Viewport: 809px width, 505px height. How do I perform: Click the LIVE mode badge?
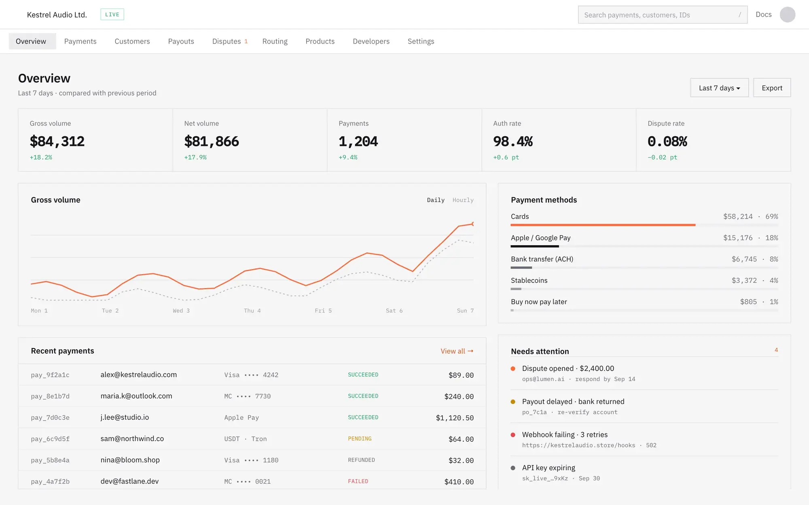click(112, 15)
